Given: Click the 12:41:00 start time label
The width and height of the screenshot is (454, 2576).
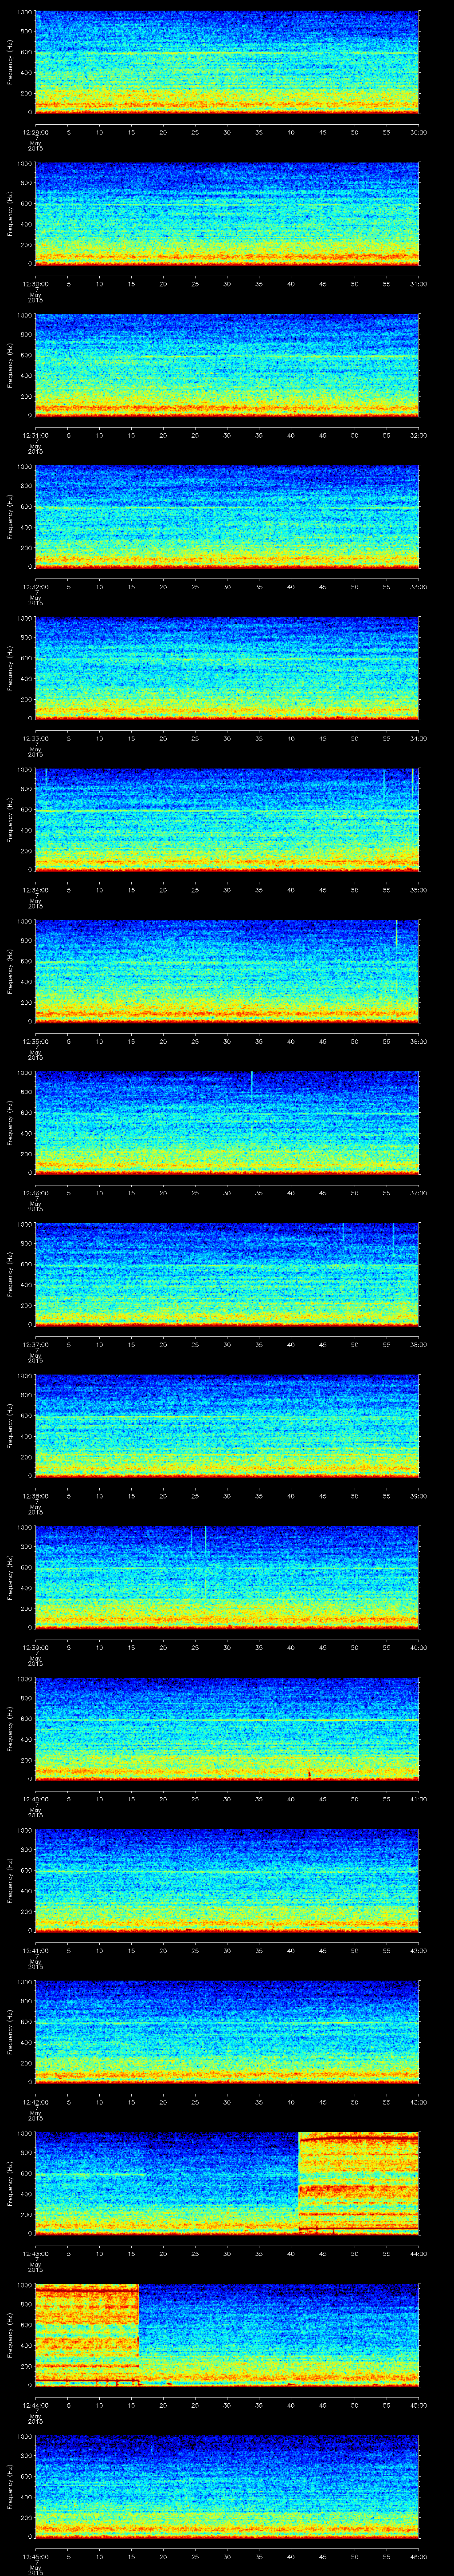Looking at the screenshot, I should 35,1950.
